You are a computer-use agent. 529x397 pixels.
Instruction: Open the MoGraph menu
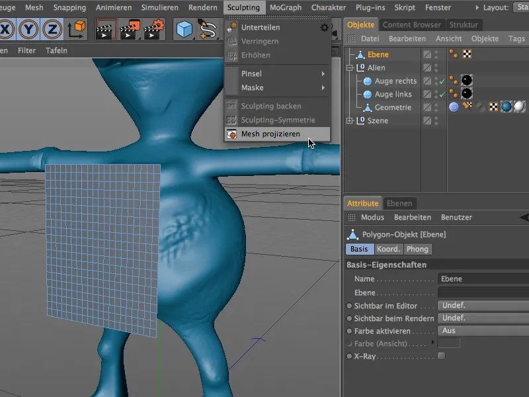click(x=286, y=7)
